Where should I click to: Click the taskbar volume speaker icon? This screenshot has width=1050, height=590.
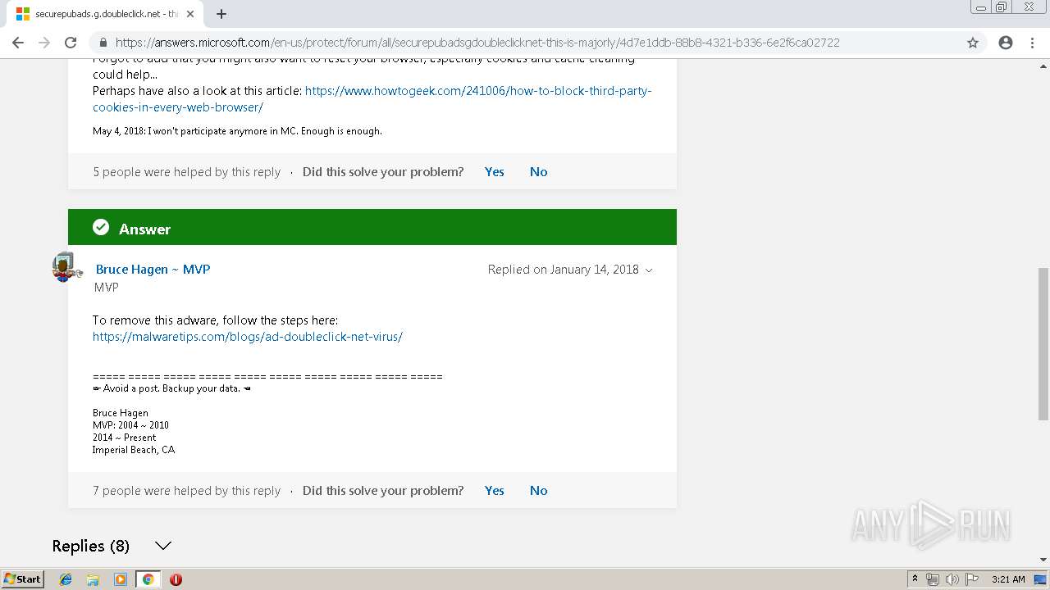(x=952, y=579)
